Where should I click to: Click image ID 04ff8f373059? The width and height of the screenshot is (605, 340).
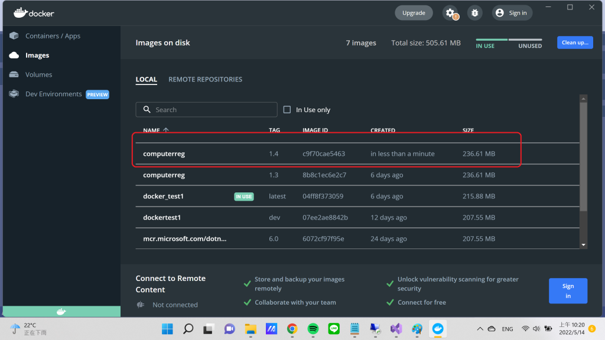click(323, 196)
